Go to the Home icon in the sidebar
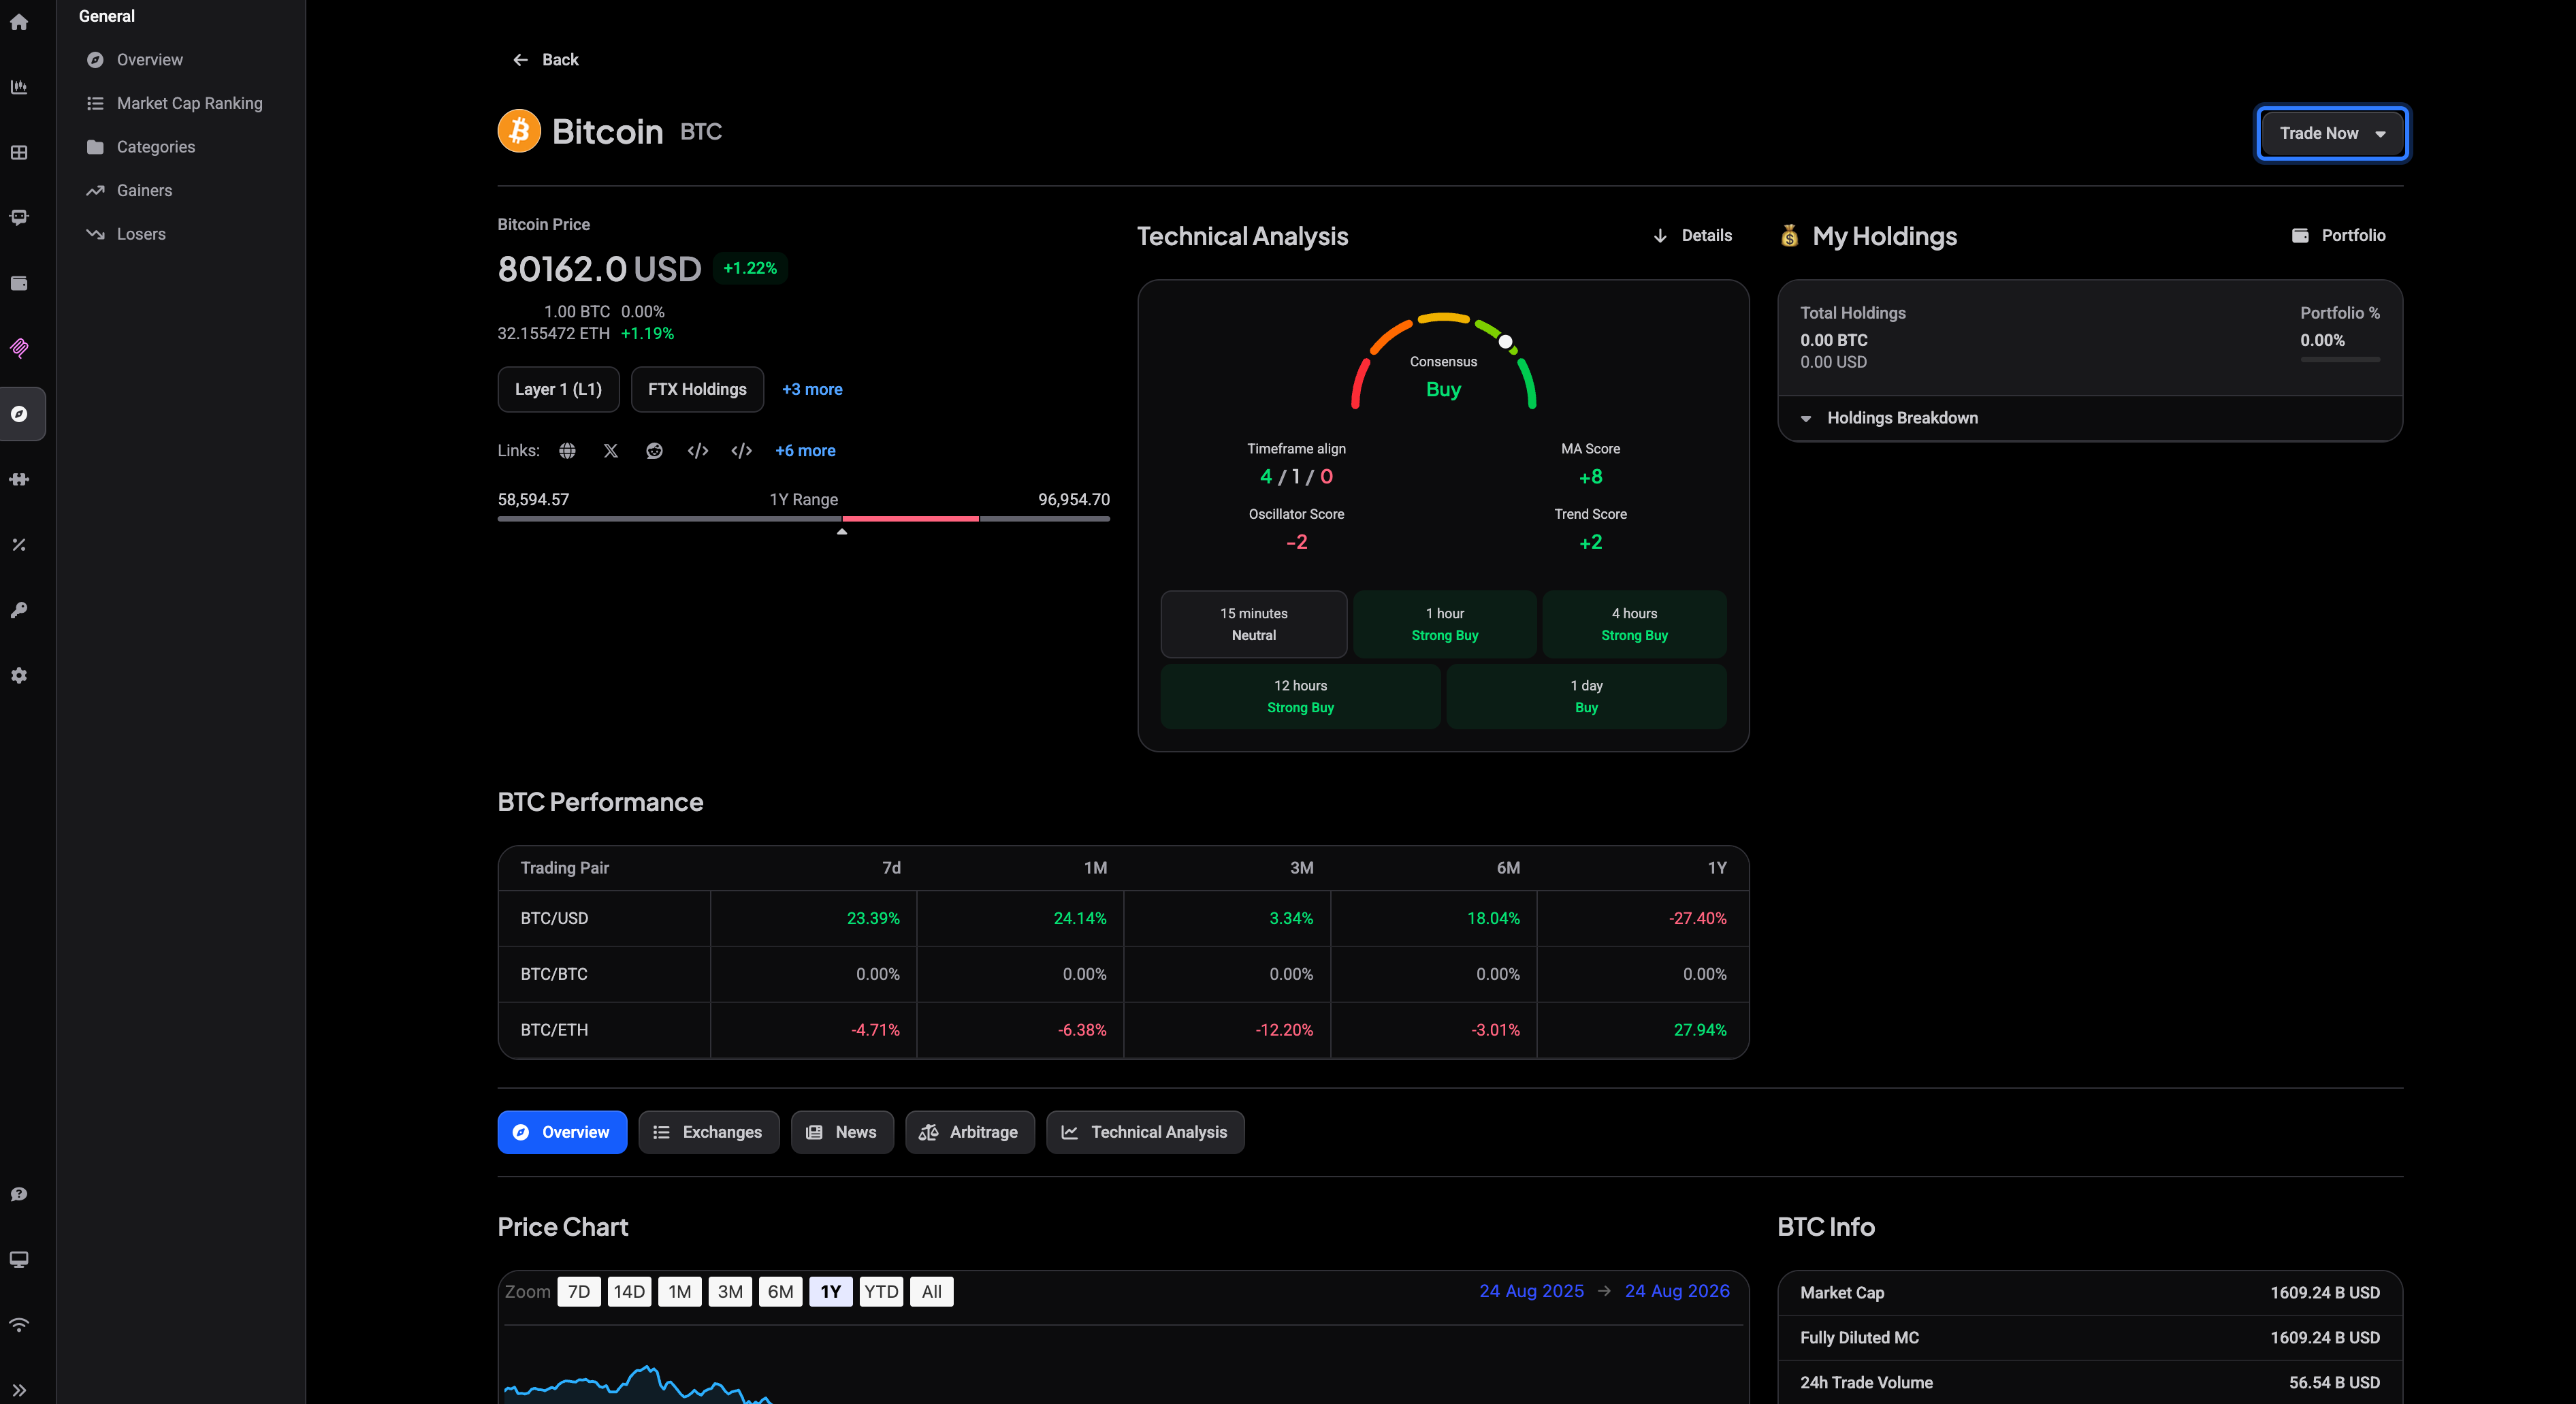Image resolution: width=2576 pixels, height=1404 pixels. click(19, 22)
